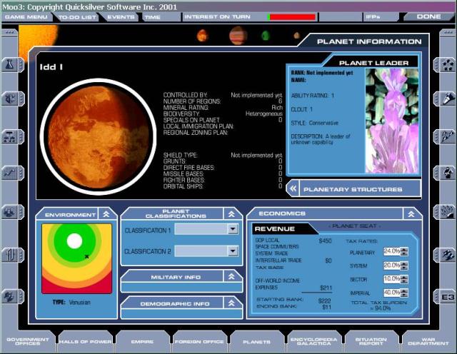Open Government Offices
Screen dimensions: 457x354
[x=28, y=341]
